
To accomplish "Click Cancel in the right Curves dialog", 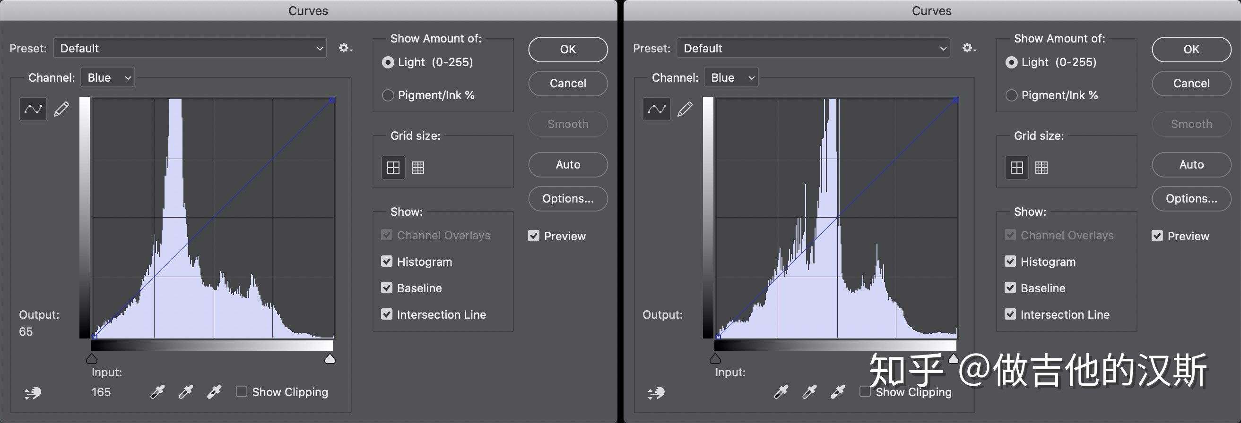I will (1191, 83).
